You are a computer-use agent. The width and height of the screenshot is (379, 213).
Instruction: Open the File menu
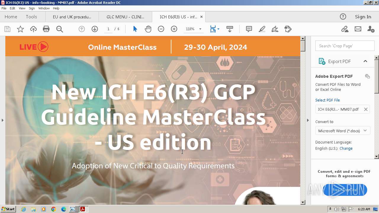tap(4, 8)
